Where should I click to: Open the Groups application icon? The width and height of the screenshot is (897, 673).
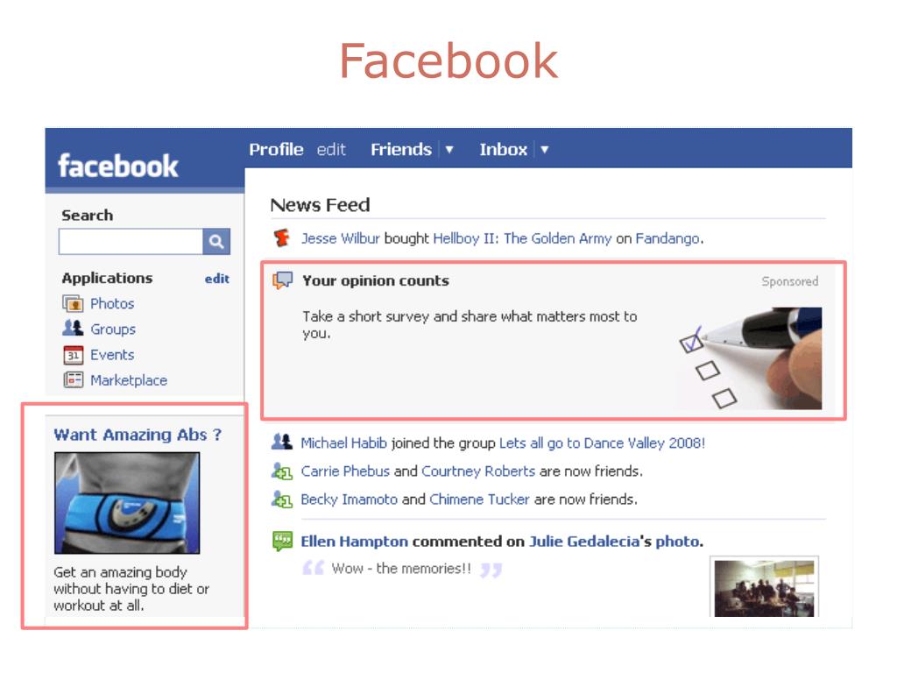click(x=73, y=329)
